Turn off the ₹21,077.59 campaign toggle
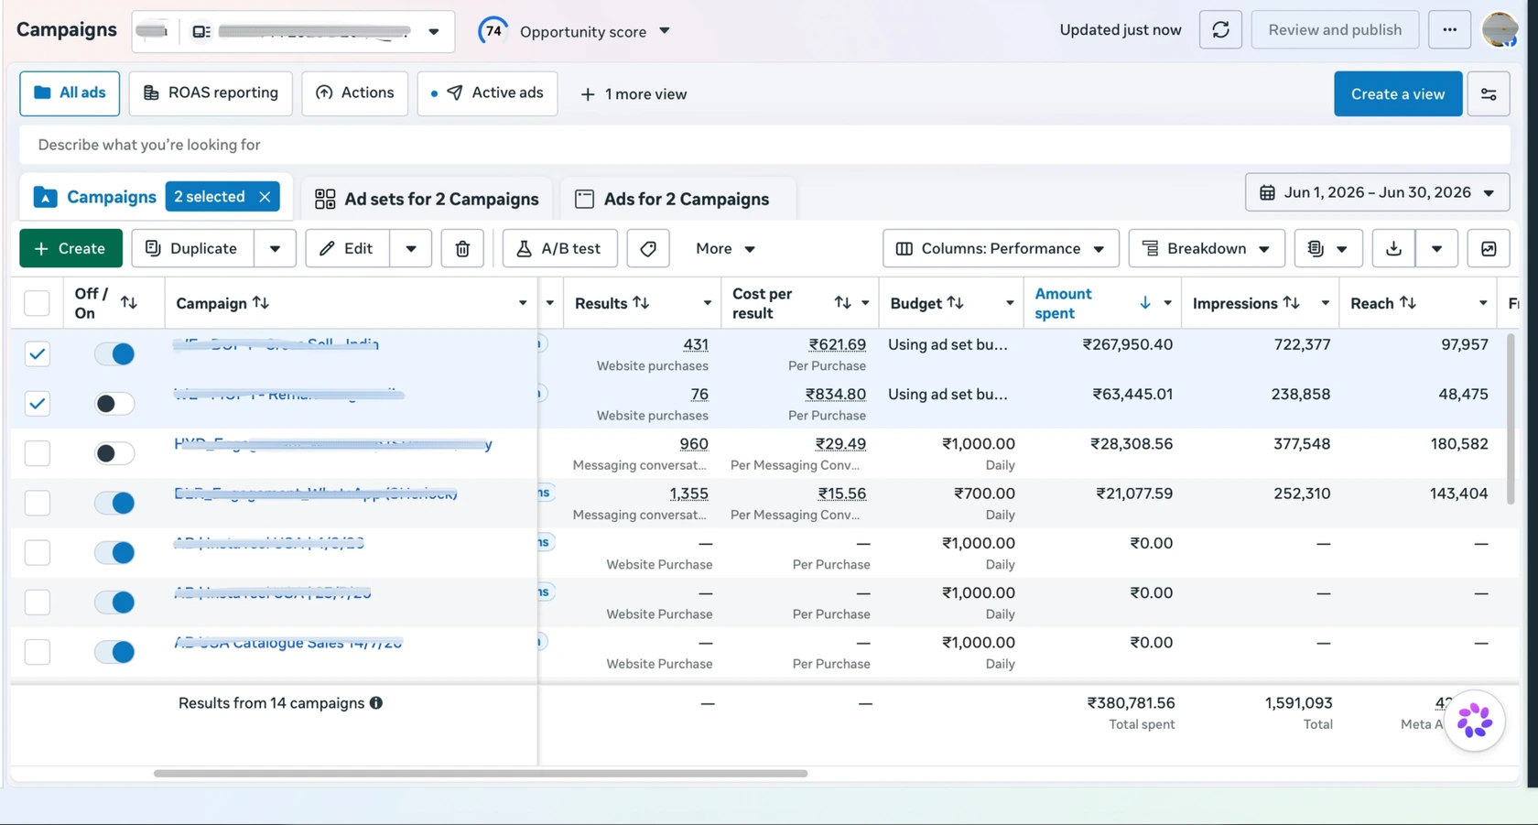1538x825 pixels. tap(114, 503)
